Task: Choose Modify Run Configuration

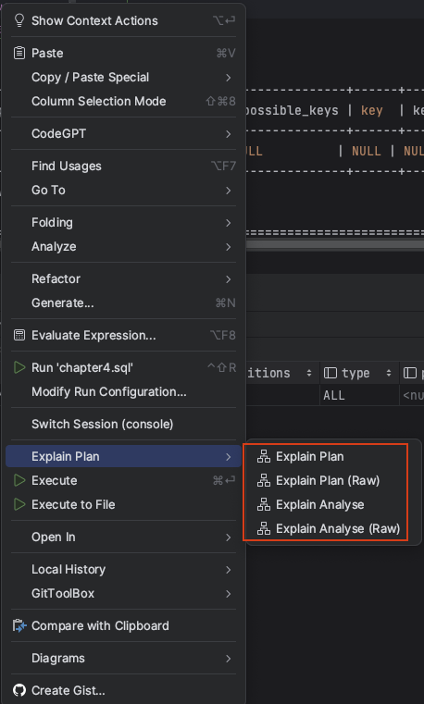Action: pos(123,392)
